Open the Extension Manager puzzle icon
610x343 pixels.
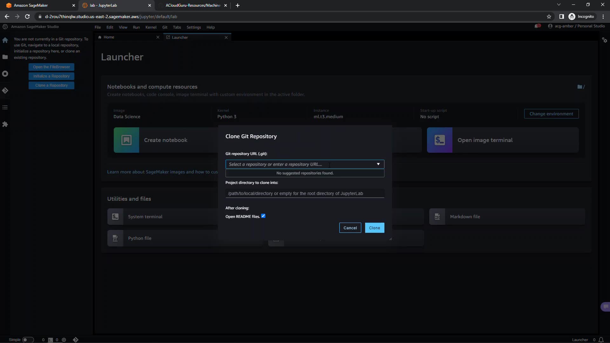(5, 124)
